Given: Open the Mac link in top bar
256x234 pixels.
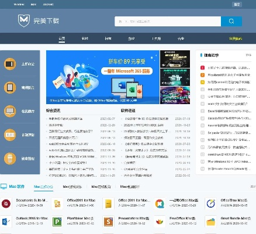Looking at the screenshot, I should point(33,4).
